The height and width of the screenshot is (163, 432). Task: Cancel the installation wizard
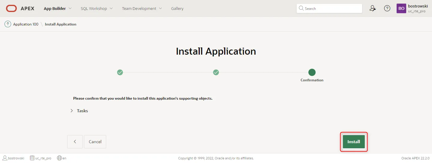pyautogui.click(x=95, y=142)
